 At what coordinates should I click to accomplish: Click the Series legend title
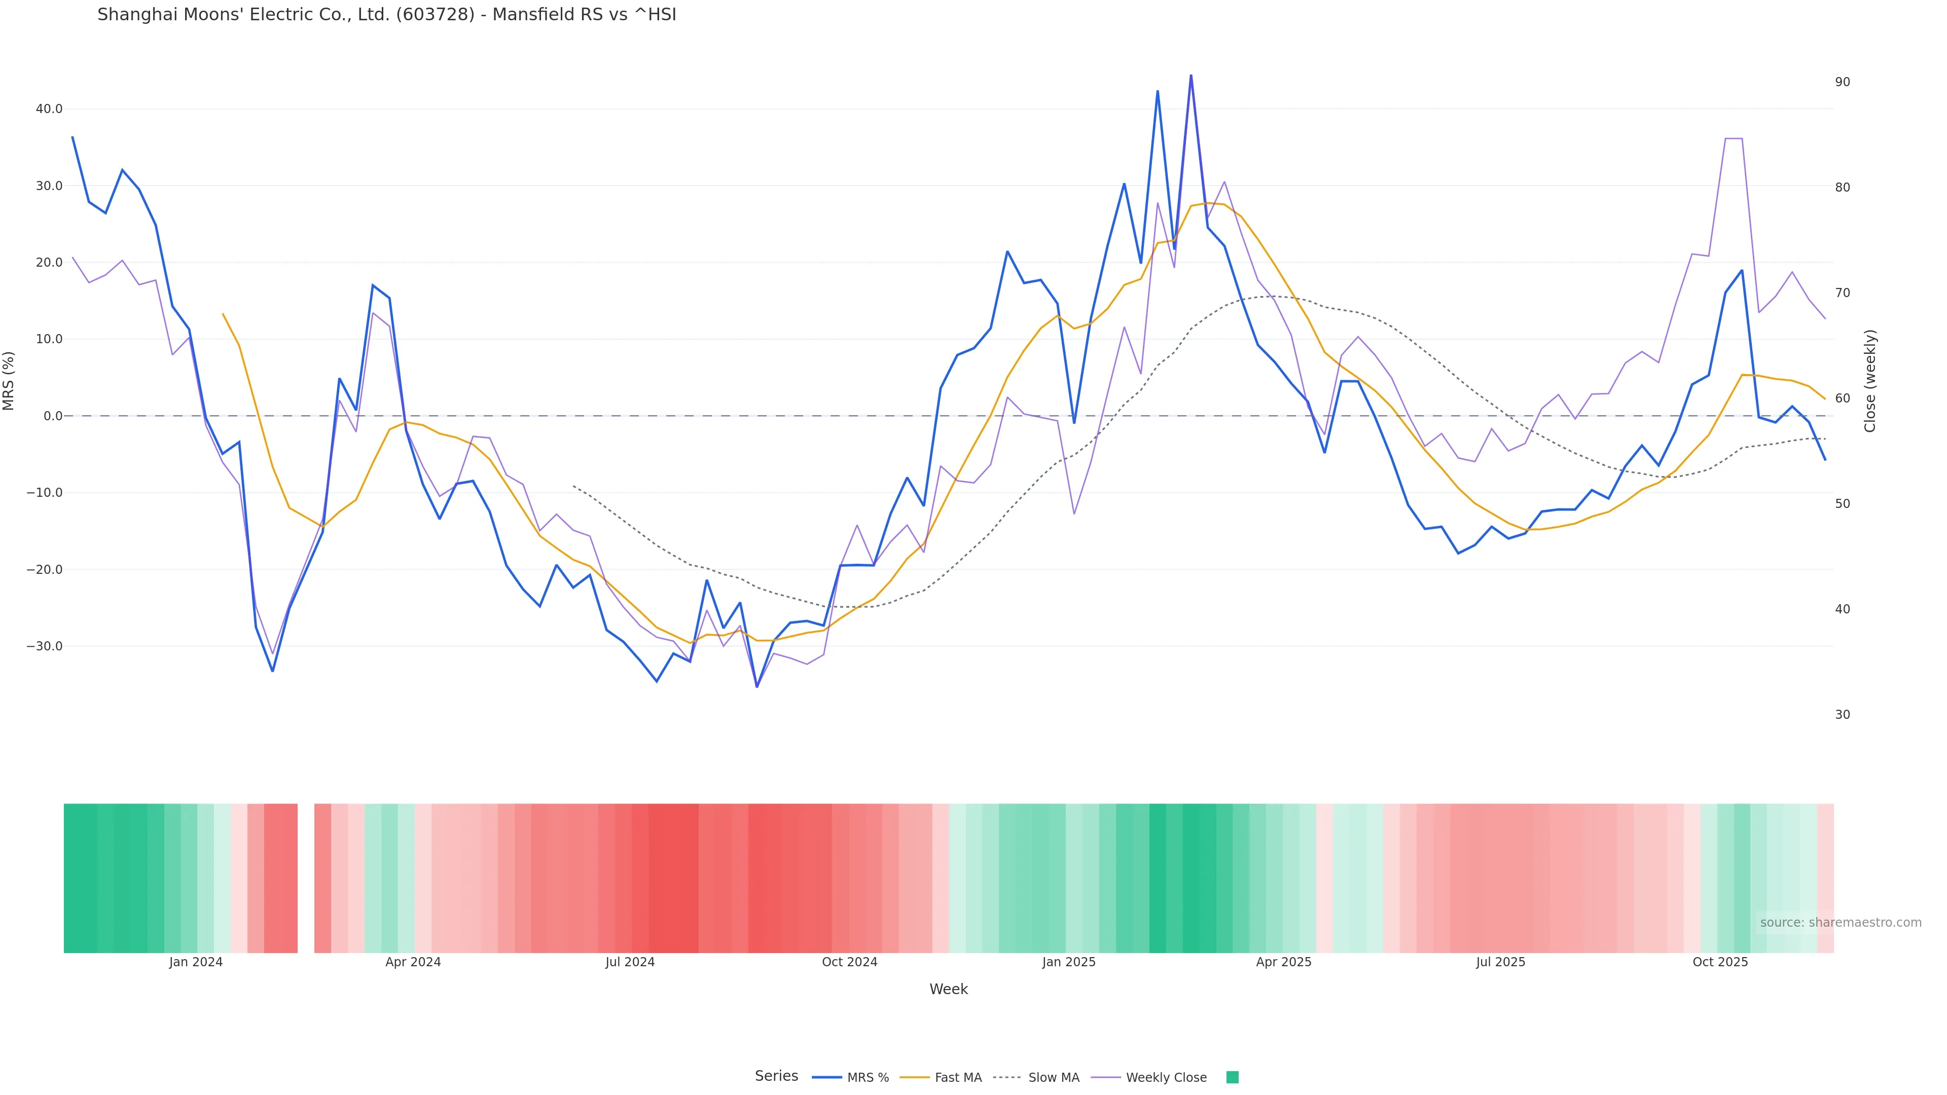[776, 1076]
